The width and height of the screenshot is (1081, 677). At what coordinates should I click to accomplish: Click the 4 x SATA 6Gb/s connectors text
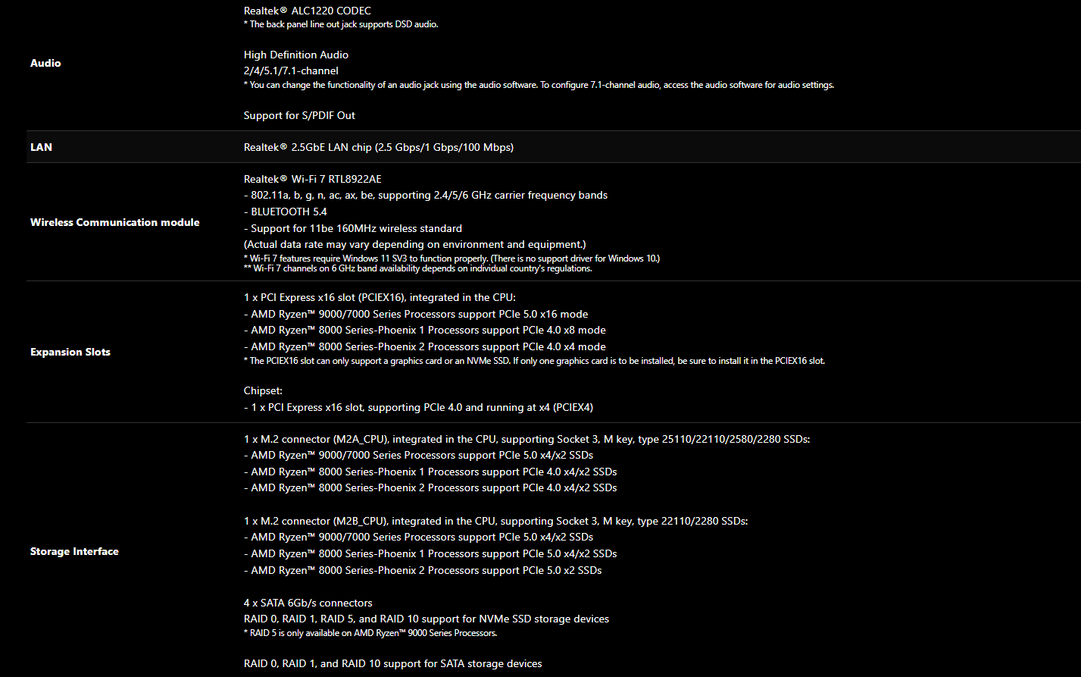click(x=308, y=603)
